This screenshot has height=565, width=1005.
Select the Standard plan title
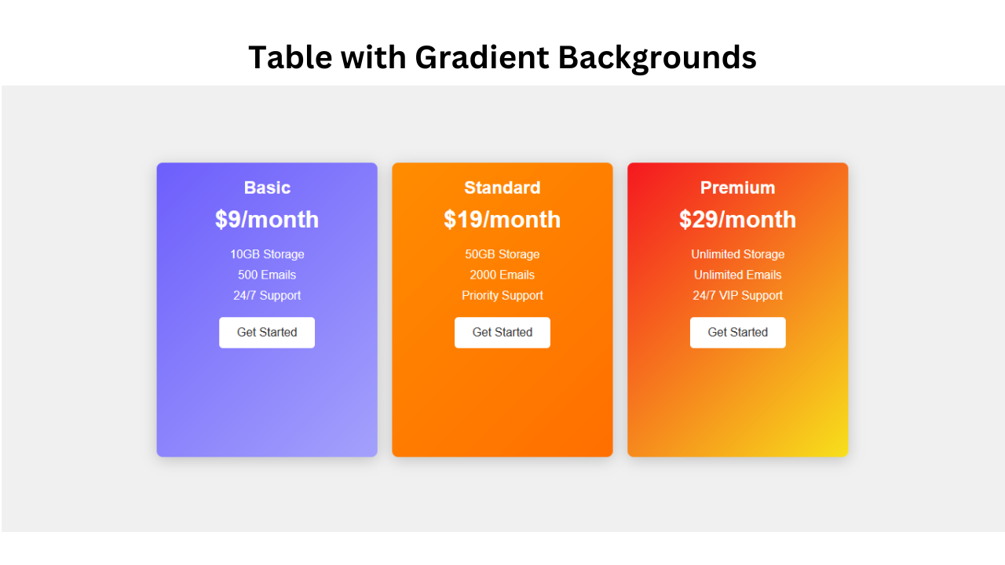[502, 188]
